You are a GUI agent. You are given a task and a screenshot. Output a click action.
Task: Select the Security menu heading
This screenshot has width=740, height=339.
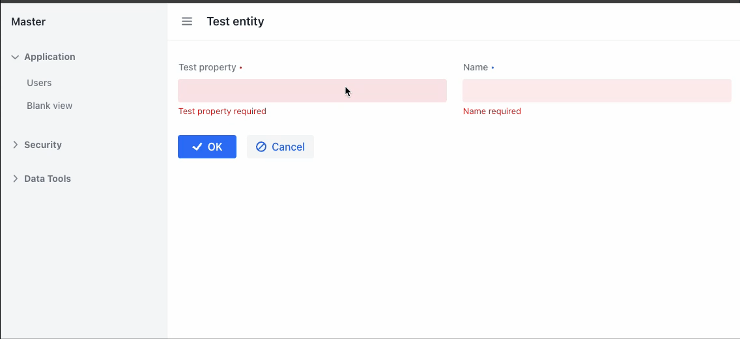tap(43, 145)
